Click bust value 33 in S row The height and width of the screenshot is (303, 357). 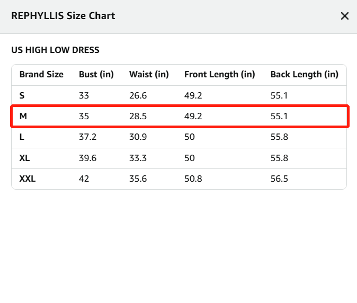tap(84, 95)
